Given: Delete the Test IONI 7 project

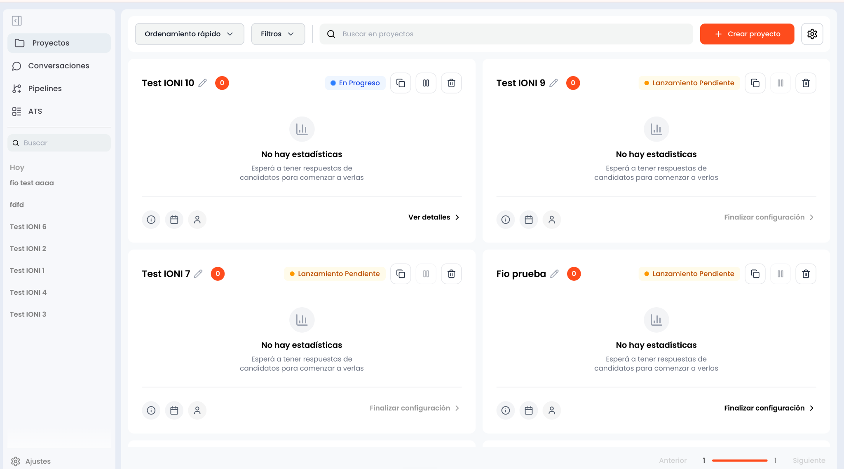Looking at the screenshot, I should [x=451, y=273].
